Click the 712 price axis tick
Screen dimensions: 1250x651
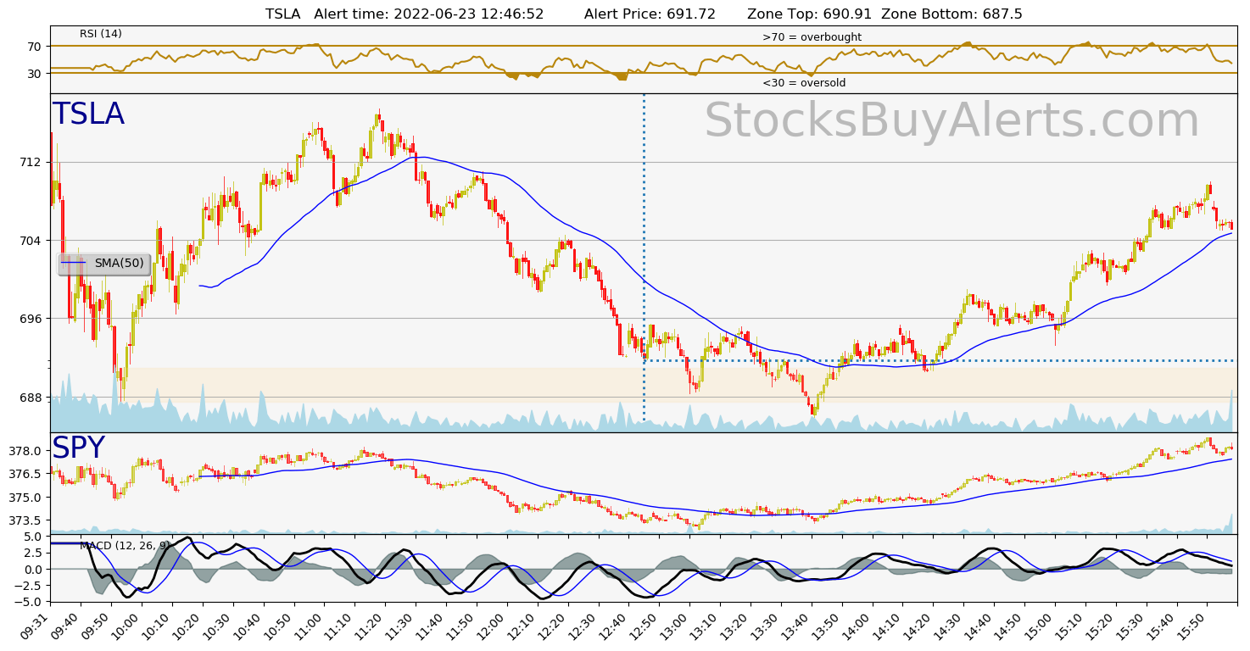[x=31, y=162]
